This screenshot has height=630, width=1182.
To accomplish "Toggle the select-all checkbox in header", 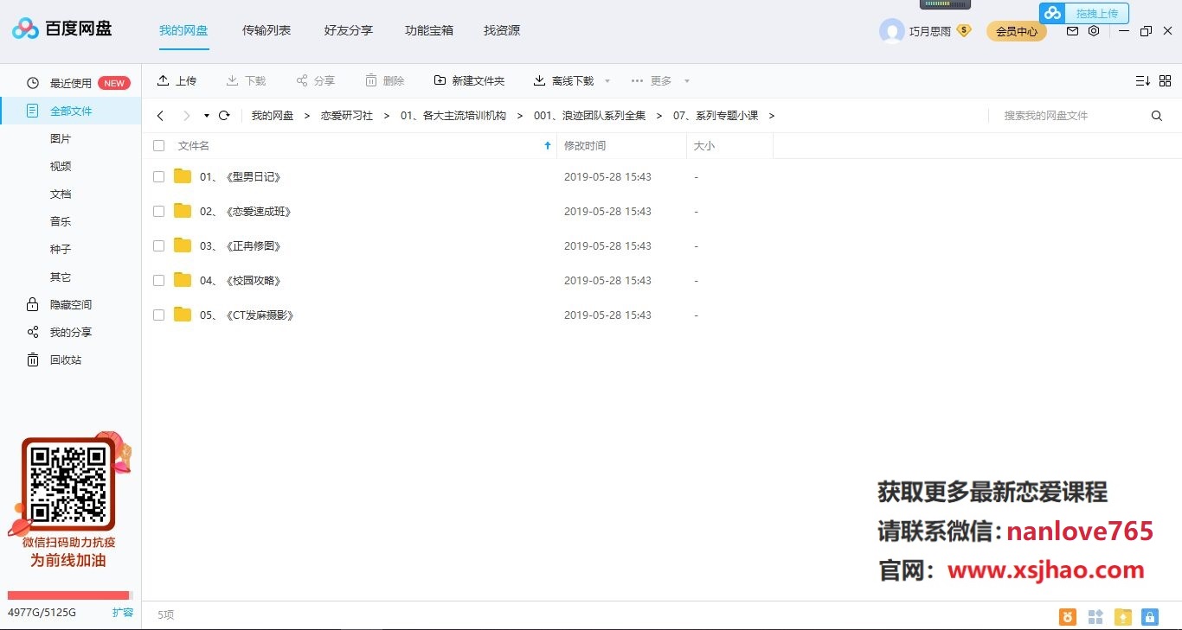I will (158, 146).
